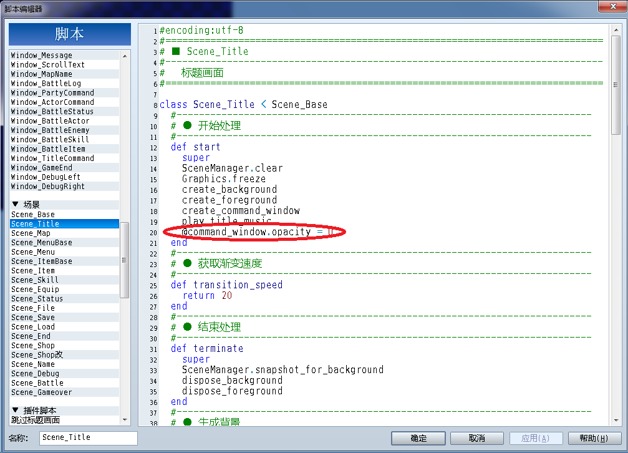628x453 pixels.
Task: Select Window_DebugRight script
Action: click(x=64, y=186)
